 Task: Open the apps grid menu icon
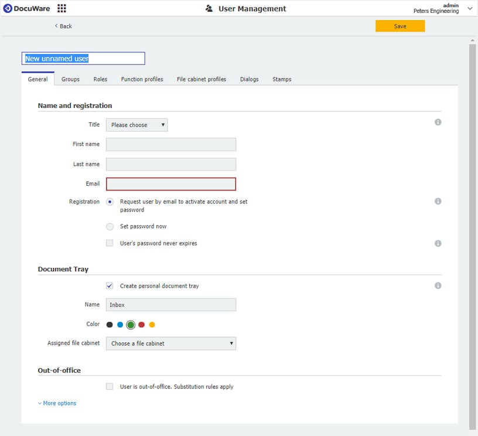pyautogui.click(x=62, y=8)
